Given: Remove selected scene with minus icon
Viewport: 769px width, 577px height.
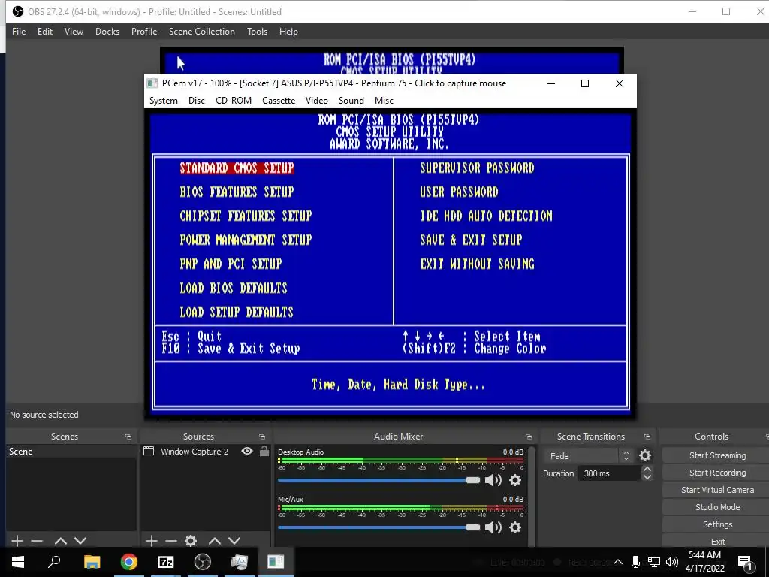Looking at the screenshot, I should coord(37,541).
